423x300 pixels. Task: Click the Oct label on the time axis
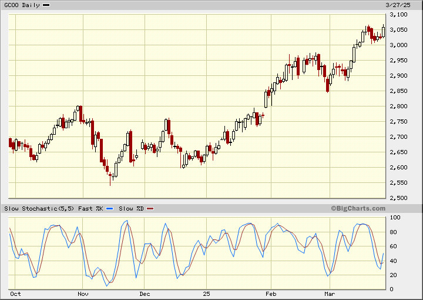(15, 294)
